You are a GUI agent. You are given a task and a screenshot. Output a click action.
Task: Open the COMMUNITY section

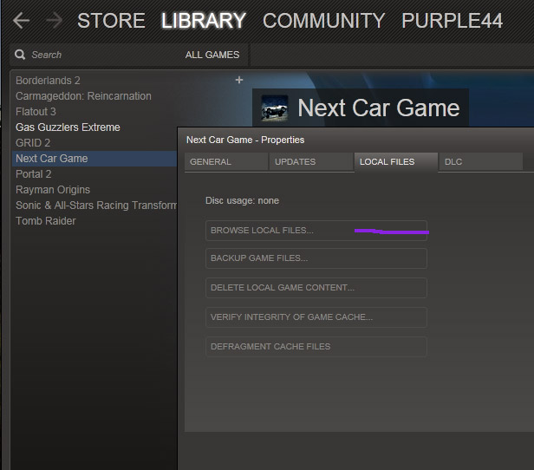[323, 21]
